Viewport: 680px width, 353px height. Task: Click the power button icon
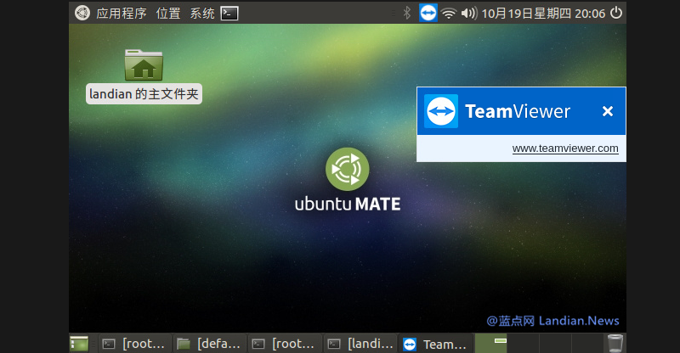point(616,13)
